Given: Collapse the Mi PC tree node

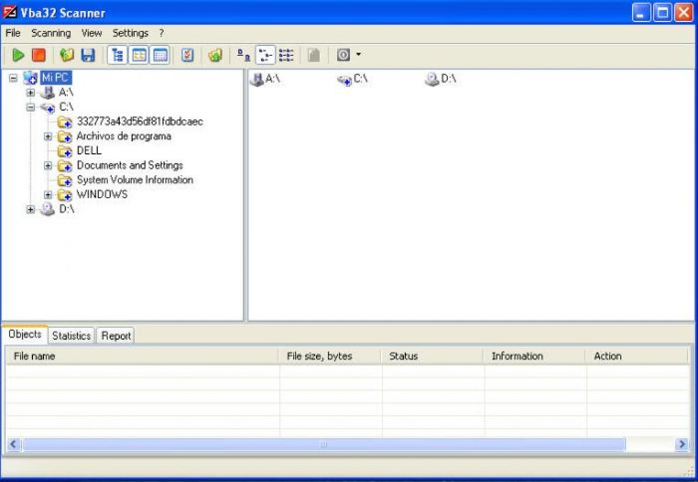Looking at the screenshot, I should pyautogui.click(x=14, y=78).
